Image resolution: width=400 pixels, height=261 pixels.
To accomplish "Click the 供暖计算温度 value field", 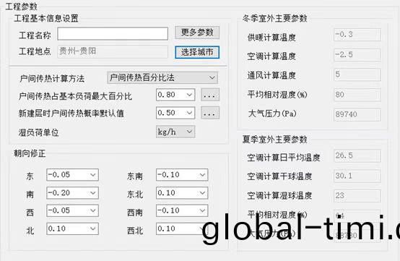I will coord(357,35).
